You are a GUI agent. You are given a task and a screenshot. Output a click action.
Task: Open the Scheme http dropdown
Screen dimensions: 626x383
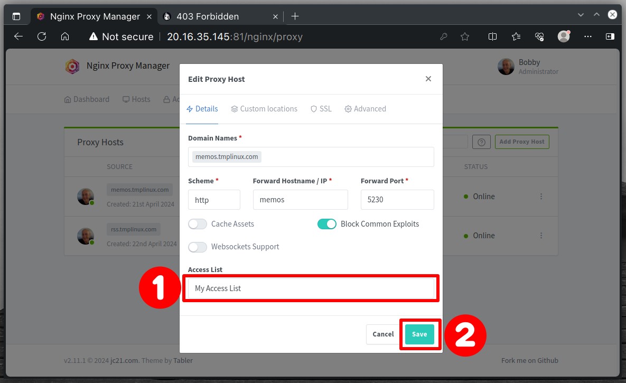click(x=214, y=200)
